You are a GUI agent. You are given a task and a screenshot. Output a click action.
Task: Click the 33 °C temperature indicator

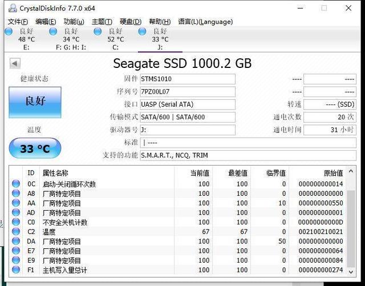(x=35, y=148)
